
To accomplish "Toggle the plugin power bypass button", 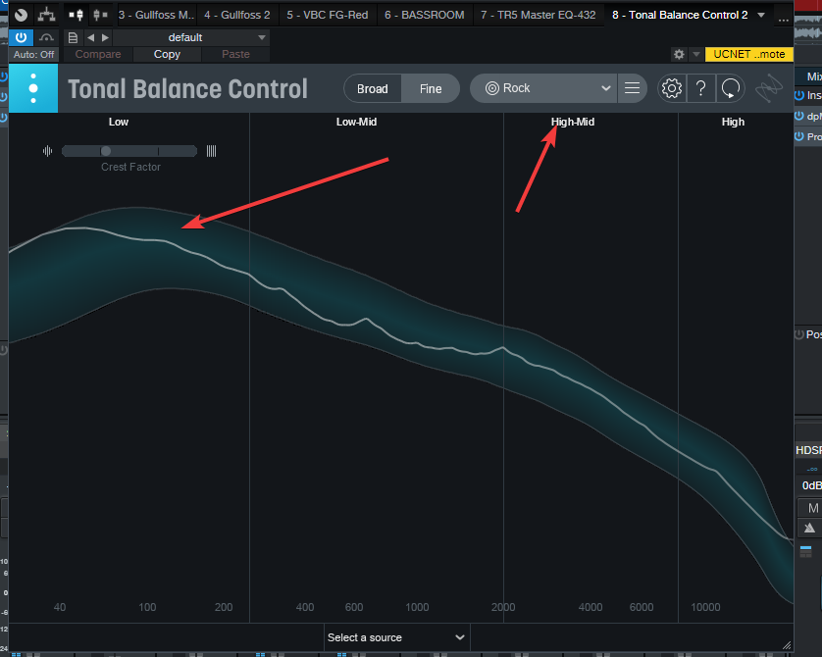I will tap(21, 37).
